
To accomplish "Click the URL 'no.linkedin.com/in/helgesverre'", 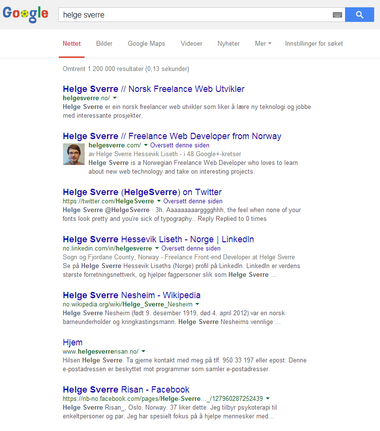I will [x=107, y=249].
